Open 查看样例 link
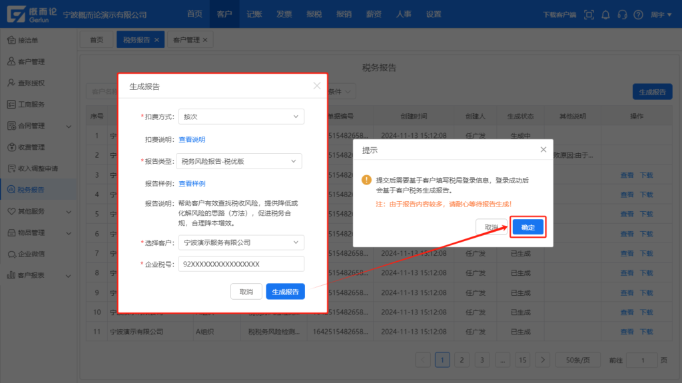The width and height of the screenshot is (682, 383). (x=192, y=184)
